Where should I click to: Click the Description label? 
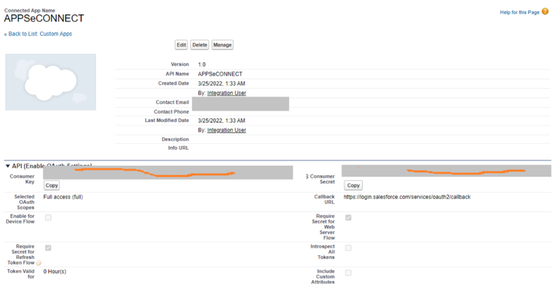175,139
